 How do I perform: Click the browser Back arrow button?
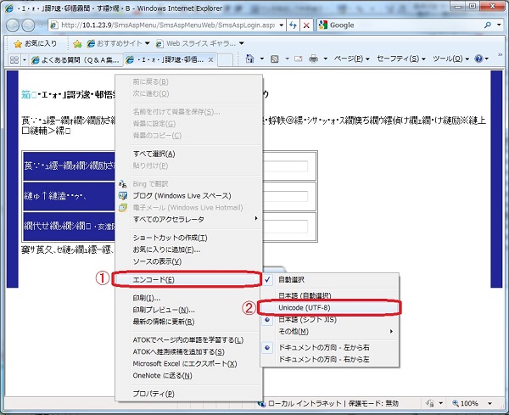coord(13,25)
